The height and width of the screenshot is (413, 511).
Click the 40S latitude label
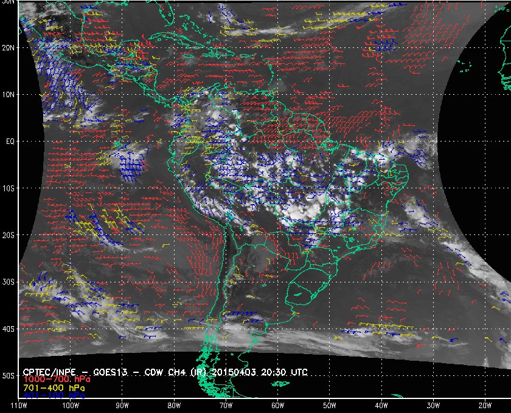click(x=8, y=329)
